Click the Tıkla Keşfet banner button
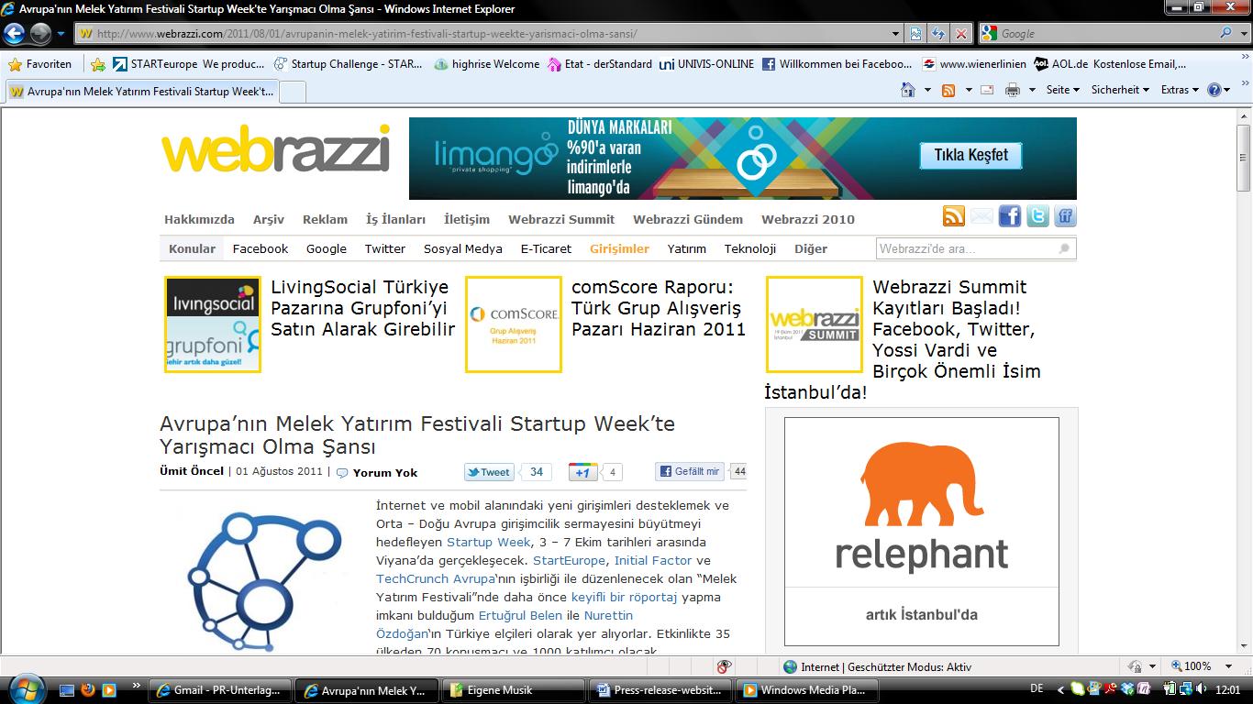The height and width of the screenshot is (704, 1253). click(970, 155)
